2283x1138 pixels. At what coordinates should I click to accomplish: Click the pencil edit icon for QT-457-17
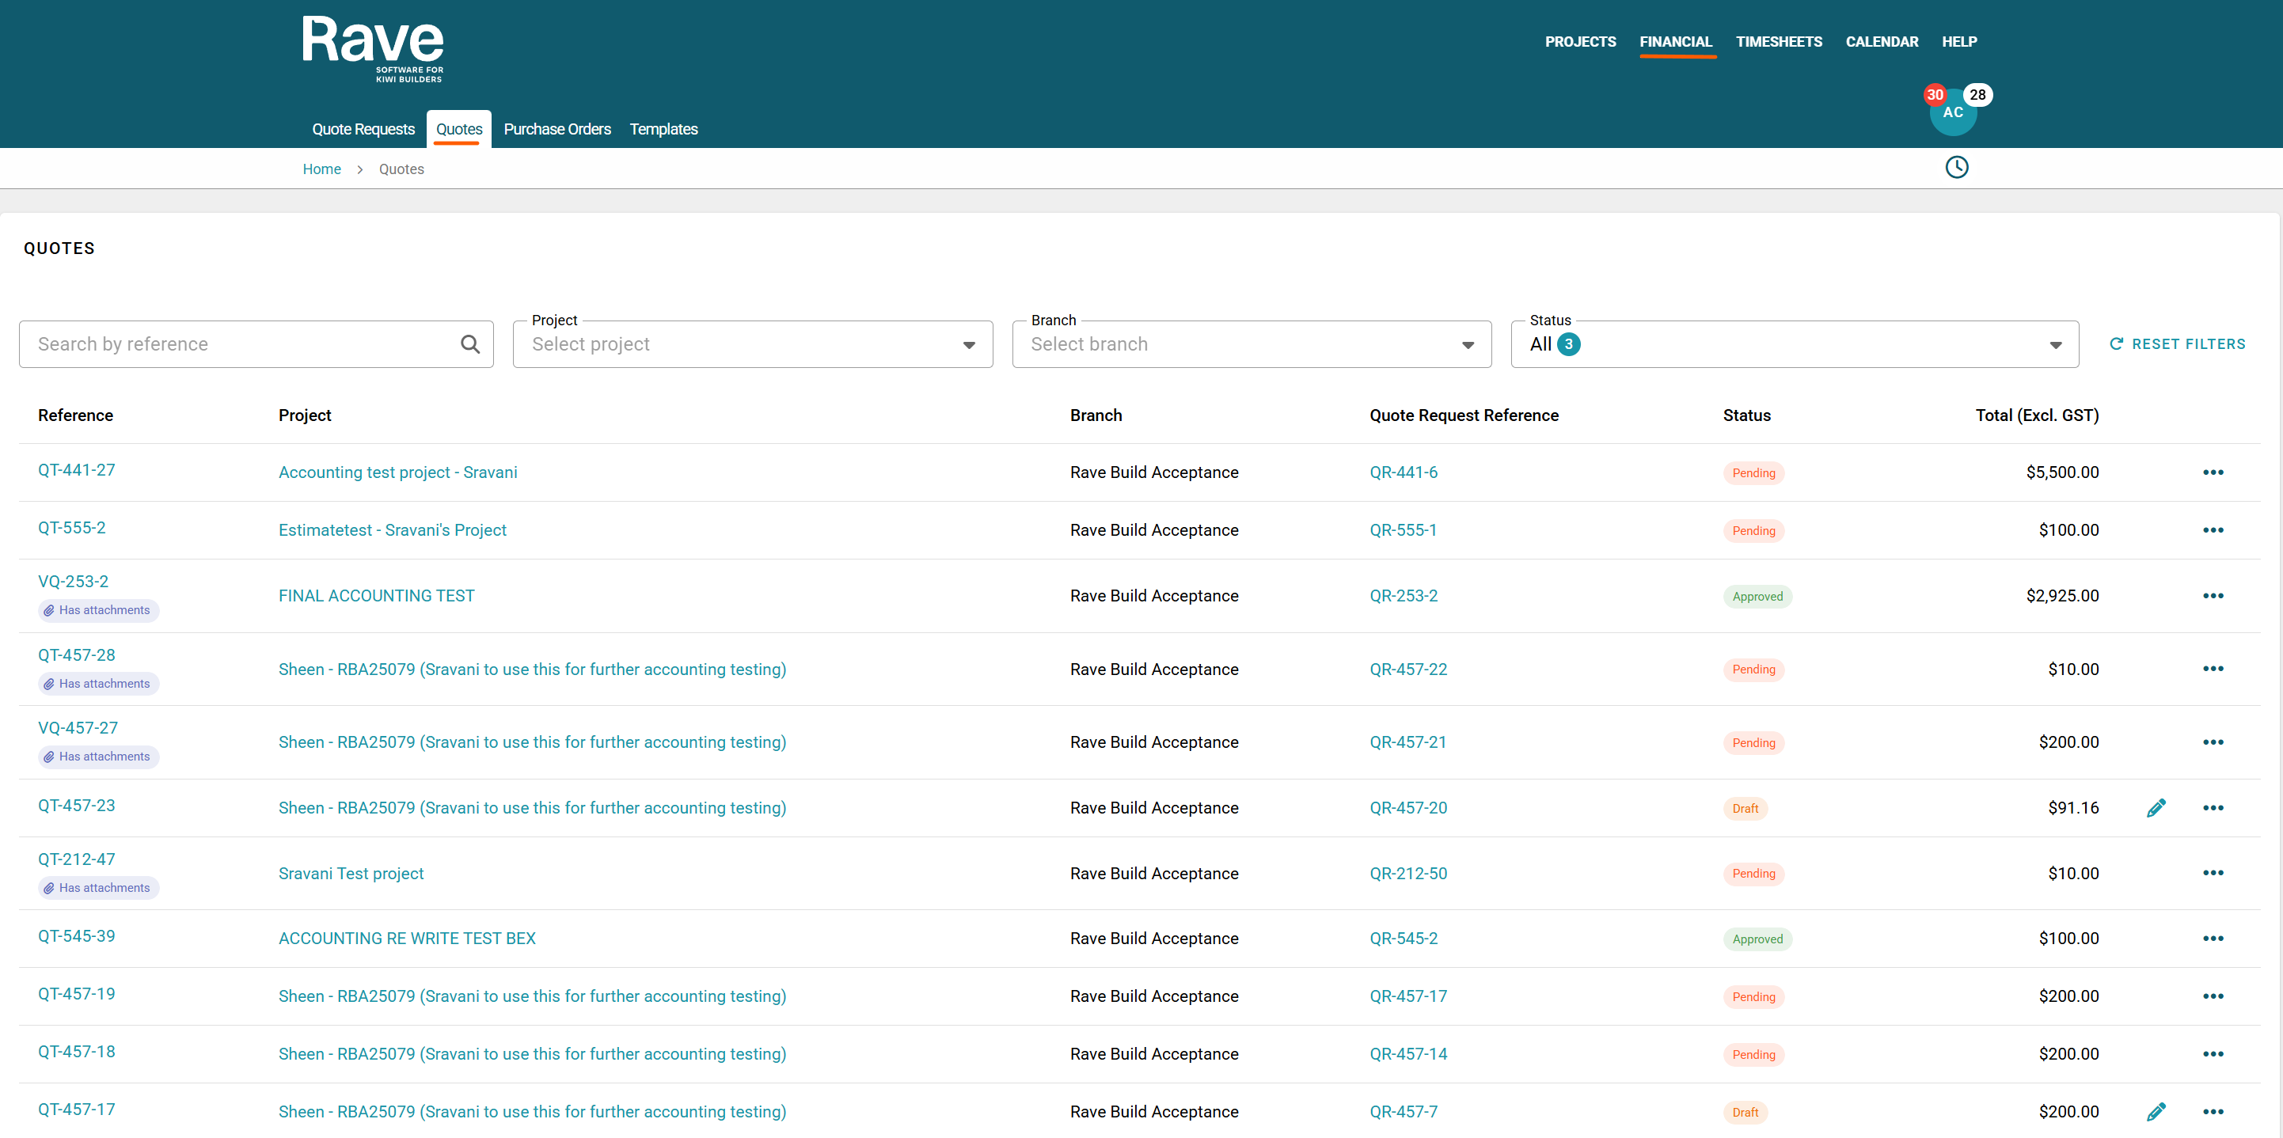(2156, 1111)
